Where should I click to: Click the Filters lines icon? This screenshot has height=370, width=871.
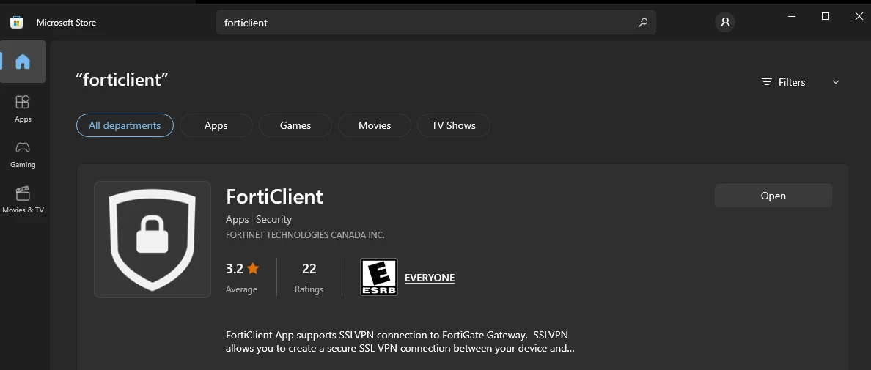(x=767, y=82)
